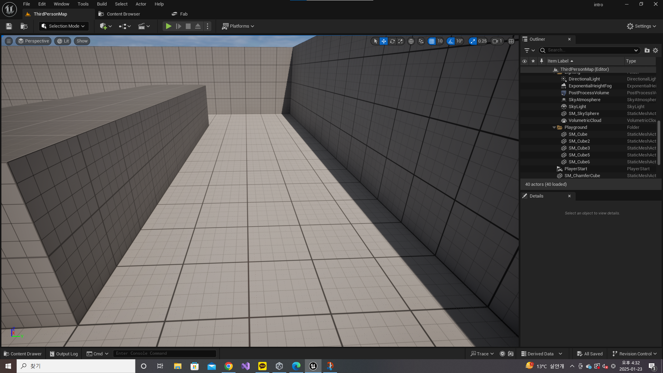Toggle scale snapping
This screenshot has height=373, width=663.
point(473,41)
